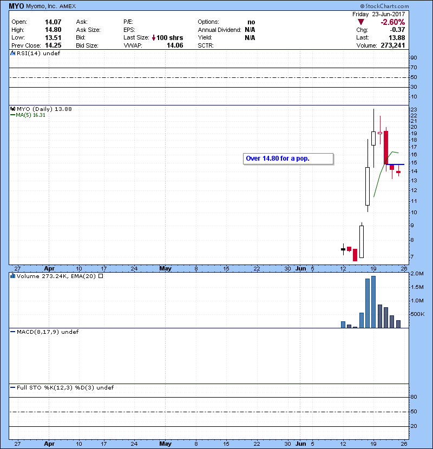The height and width of the screenshot is (449, 433).
Task: Click the VWAP value 14.06
Action: click(175, 45)
